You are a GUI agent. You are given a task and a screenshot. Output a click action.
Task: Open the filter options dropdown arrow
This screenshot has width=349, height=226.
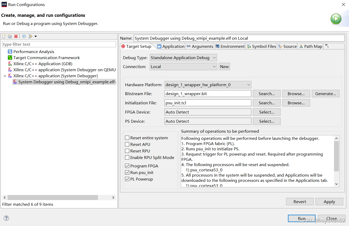click(x=36, y=36)
